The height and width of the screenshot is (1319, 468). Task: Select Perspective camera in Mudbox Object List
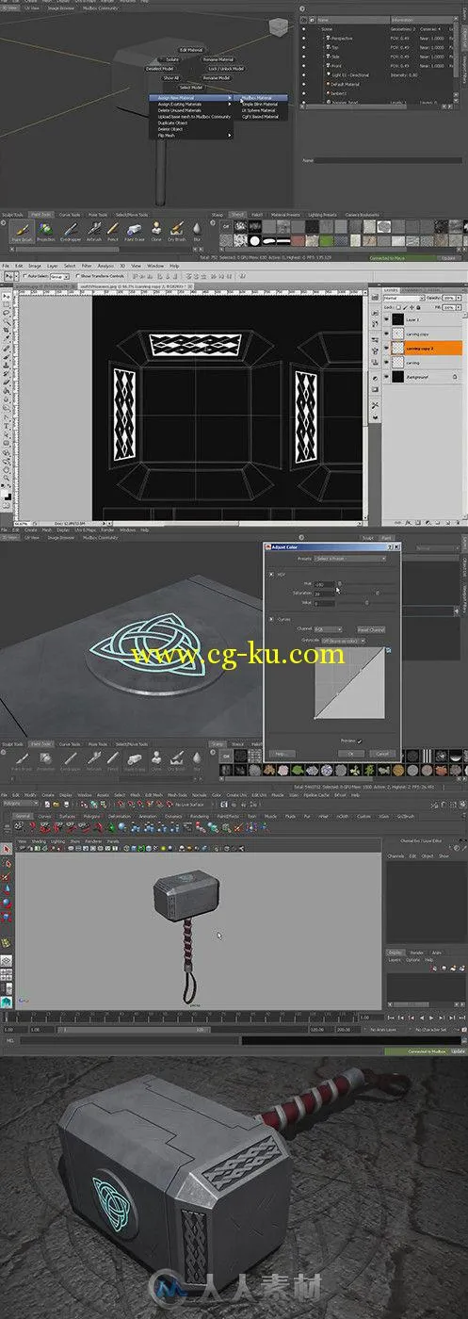click(342, 39)
